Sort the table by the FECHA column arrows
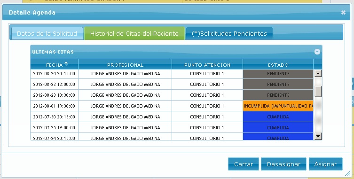This screenshot has height=179, width=354. tap(66, 64)
